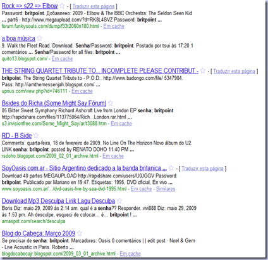
Task: Click the rsdoho.blogspot.com archive URL
Action: coord(50,156)
